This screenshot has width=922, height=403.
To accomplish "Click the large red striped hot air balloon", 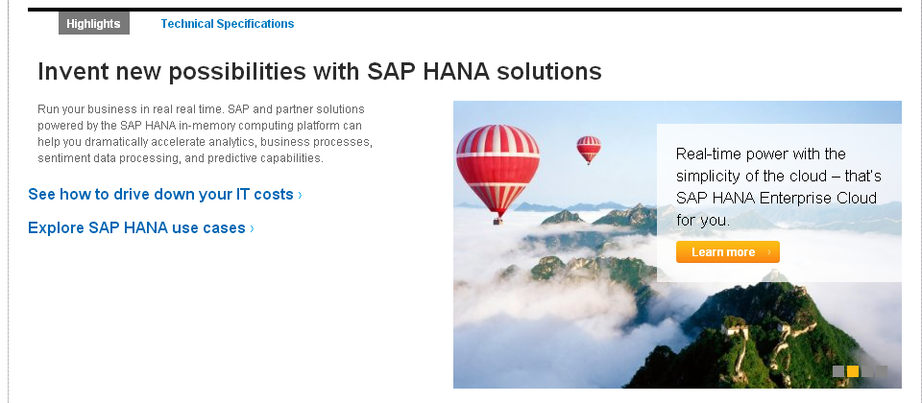I will (497, 169).
